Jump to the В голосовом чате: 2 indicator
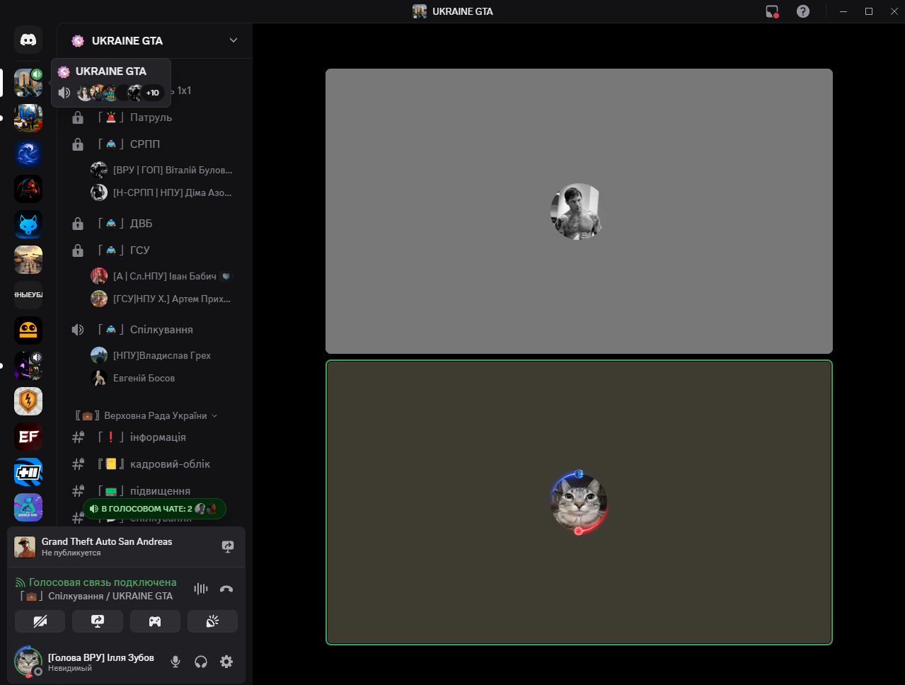905x685 pixels. pyautogui.click(x=154, y=509)
